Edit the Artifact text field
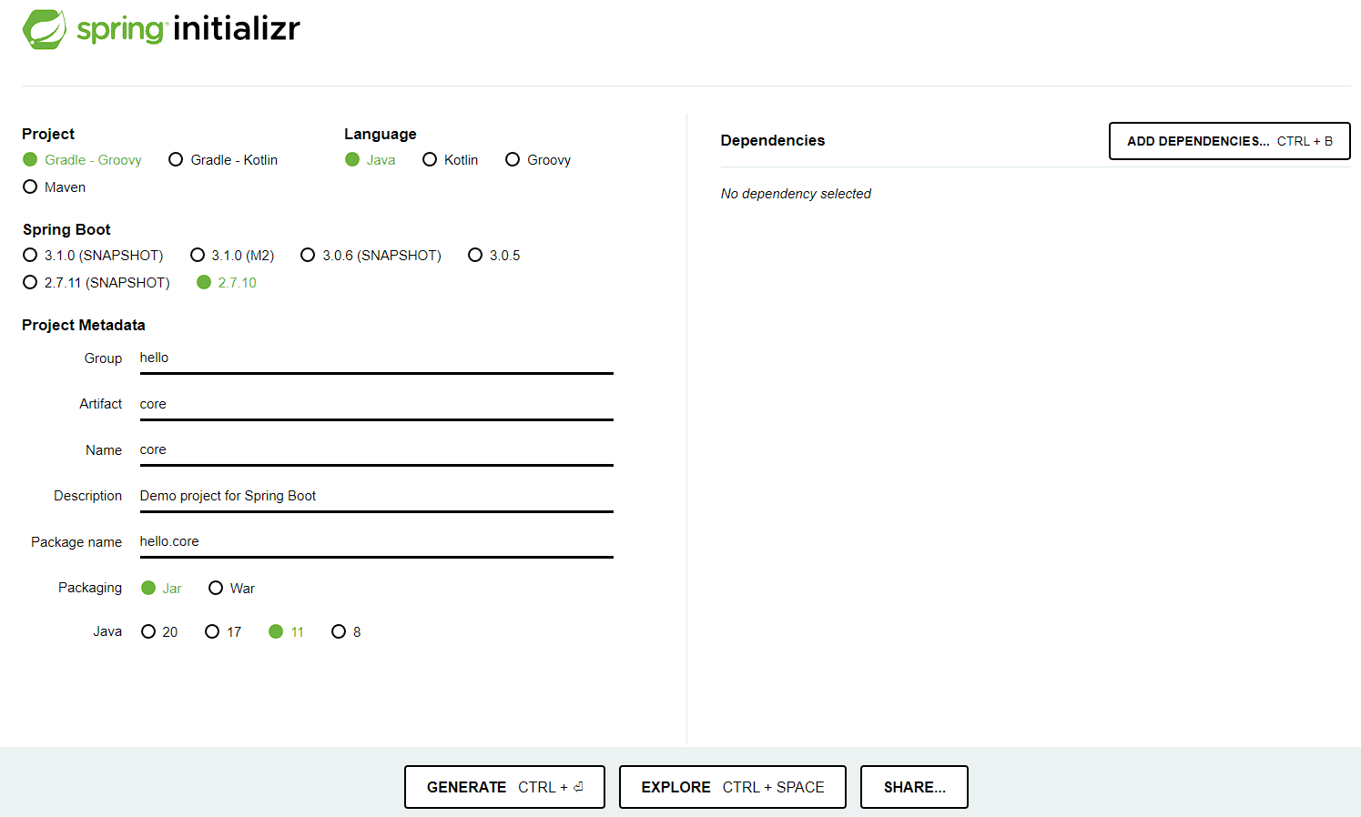Viewport: 1361px width, 817px height. 376,404
